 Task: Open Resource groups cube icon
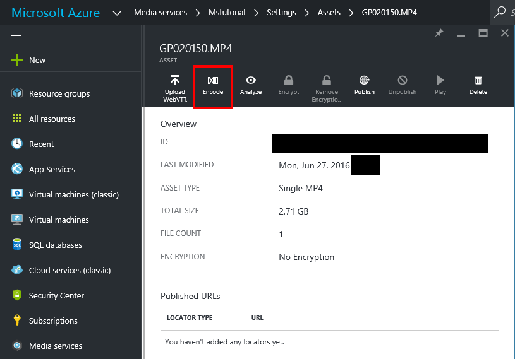[17, 93]
